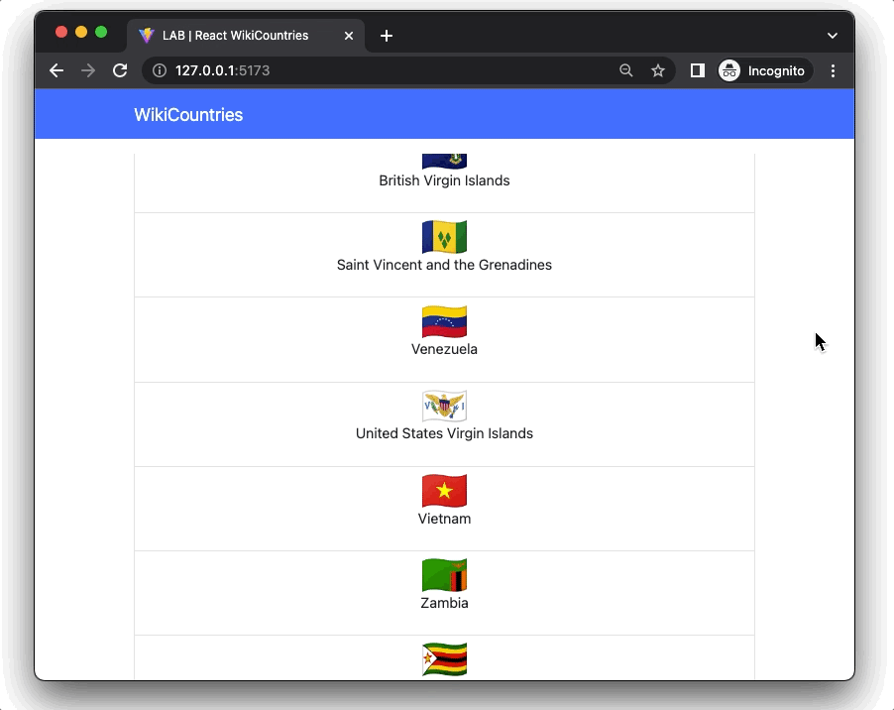894x710 pixels.
Task: Expand the tab search chevron at top right
Action: (831, 35)
